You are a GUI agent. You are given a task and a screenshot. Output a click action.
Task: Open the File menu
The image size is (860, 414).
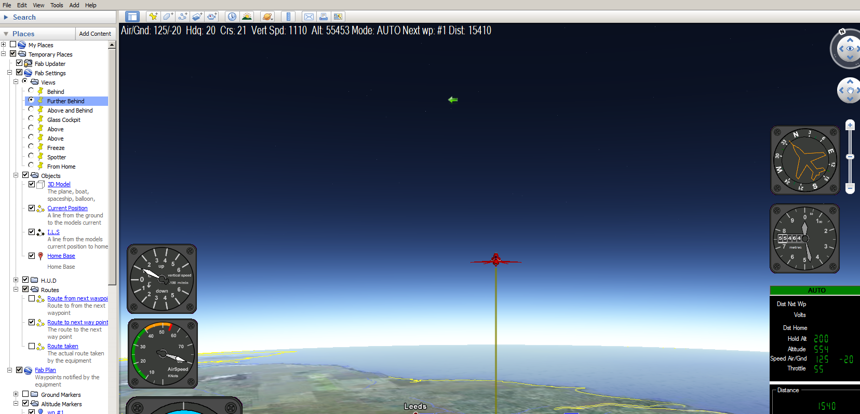[7, 5]
